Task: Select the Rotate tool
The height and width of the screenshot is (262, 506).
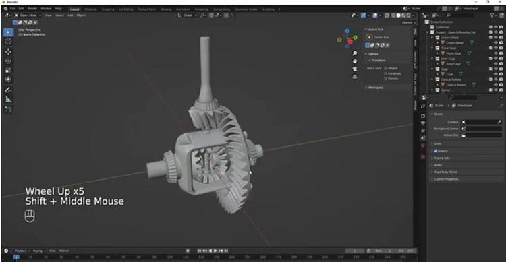Action: (x=8, y=61)
